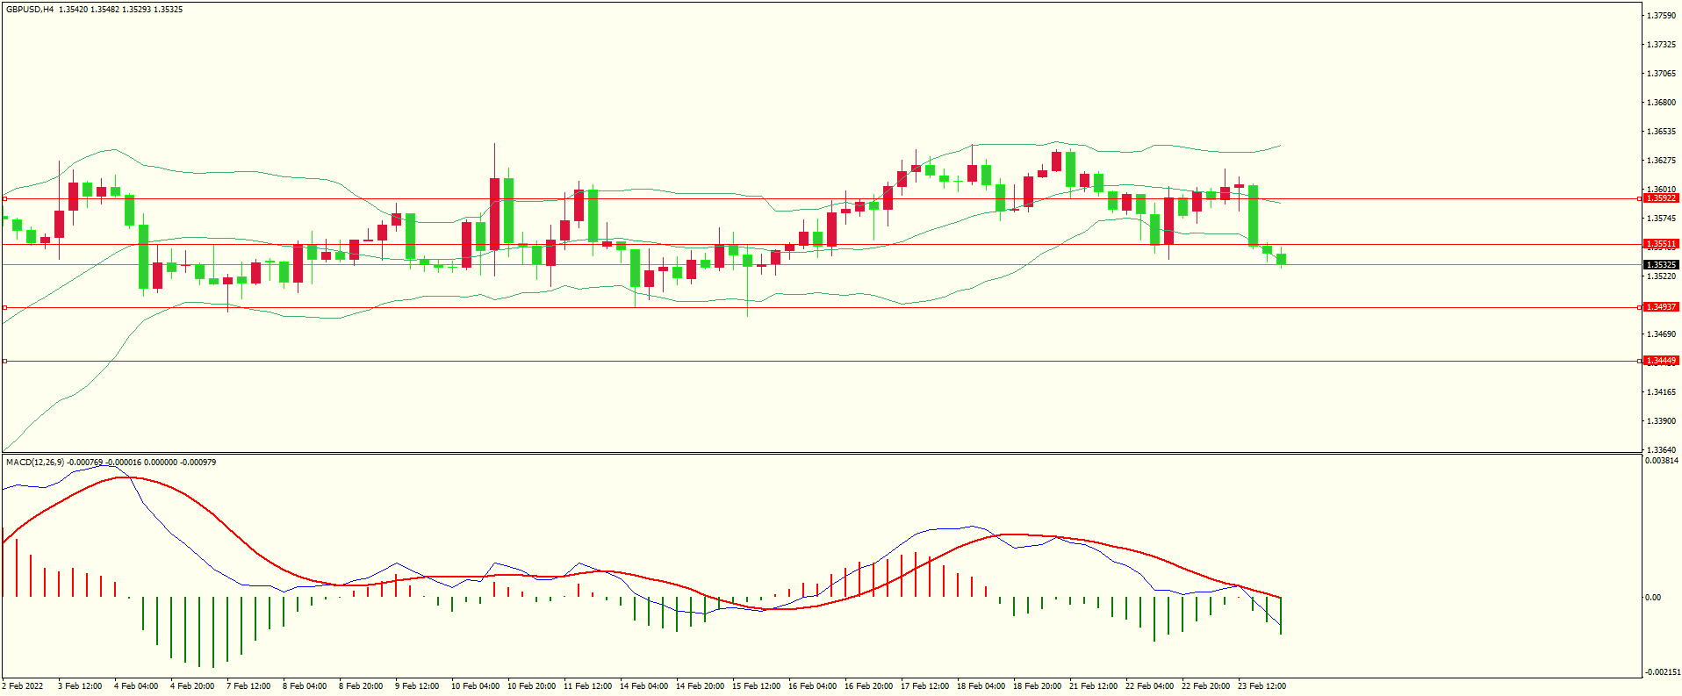Click the 1.36275 price axis label
The image size is (1682, 696).
pos(1662,161)
